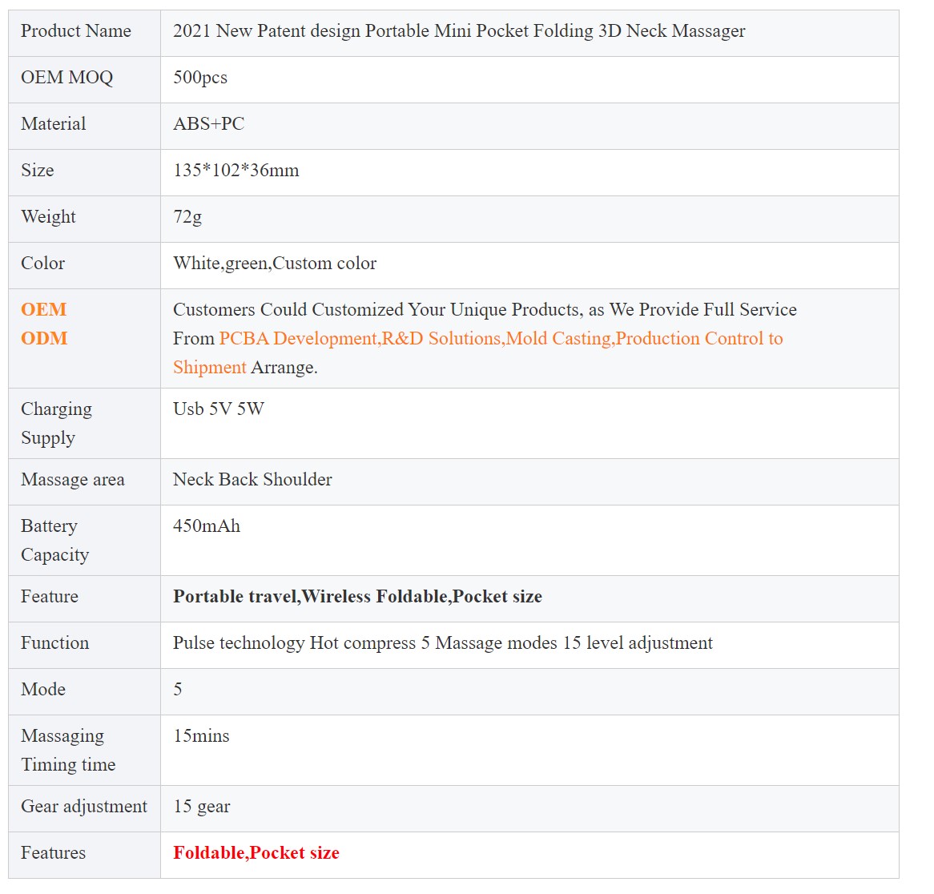
Task: Click the 72g weight value
Action: pyautogui.click(x=187, y=217)
